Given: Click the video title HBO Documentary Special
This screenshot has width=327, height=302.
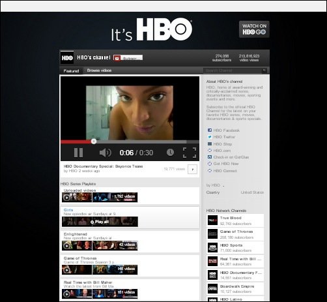Looking at the screenshot, I should [103, 166].
